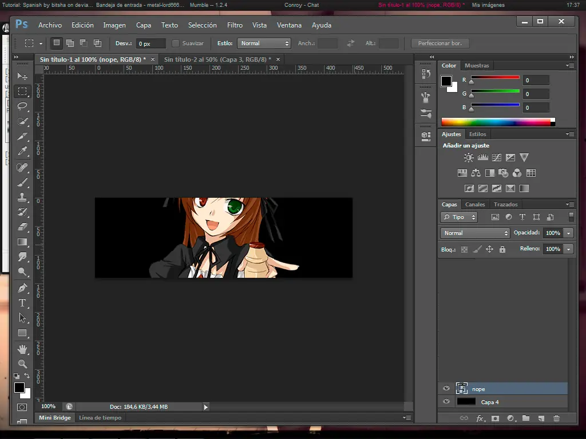586x439 pixels.
Task: Select the Crop tool
Action: pos(22,137)
